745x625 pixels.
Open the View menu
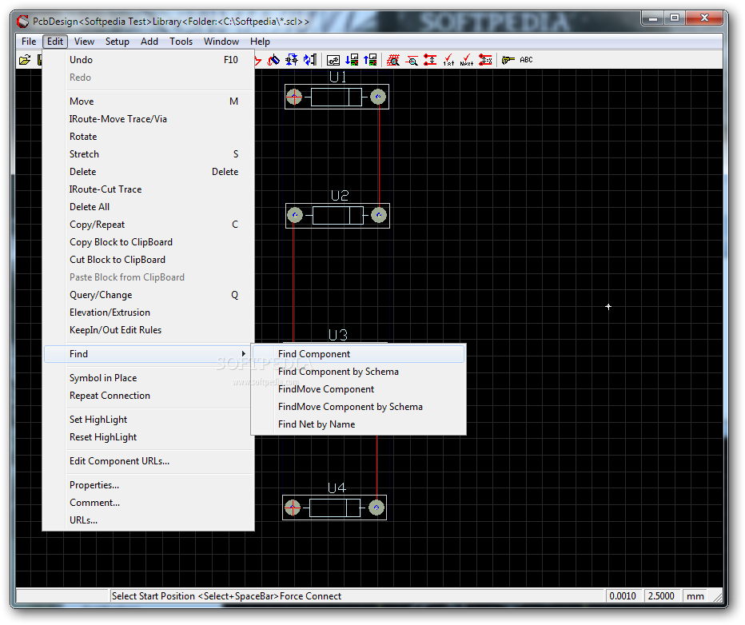click(x=84, y=42)
